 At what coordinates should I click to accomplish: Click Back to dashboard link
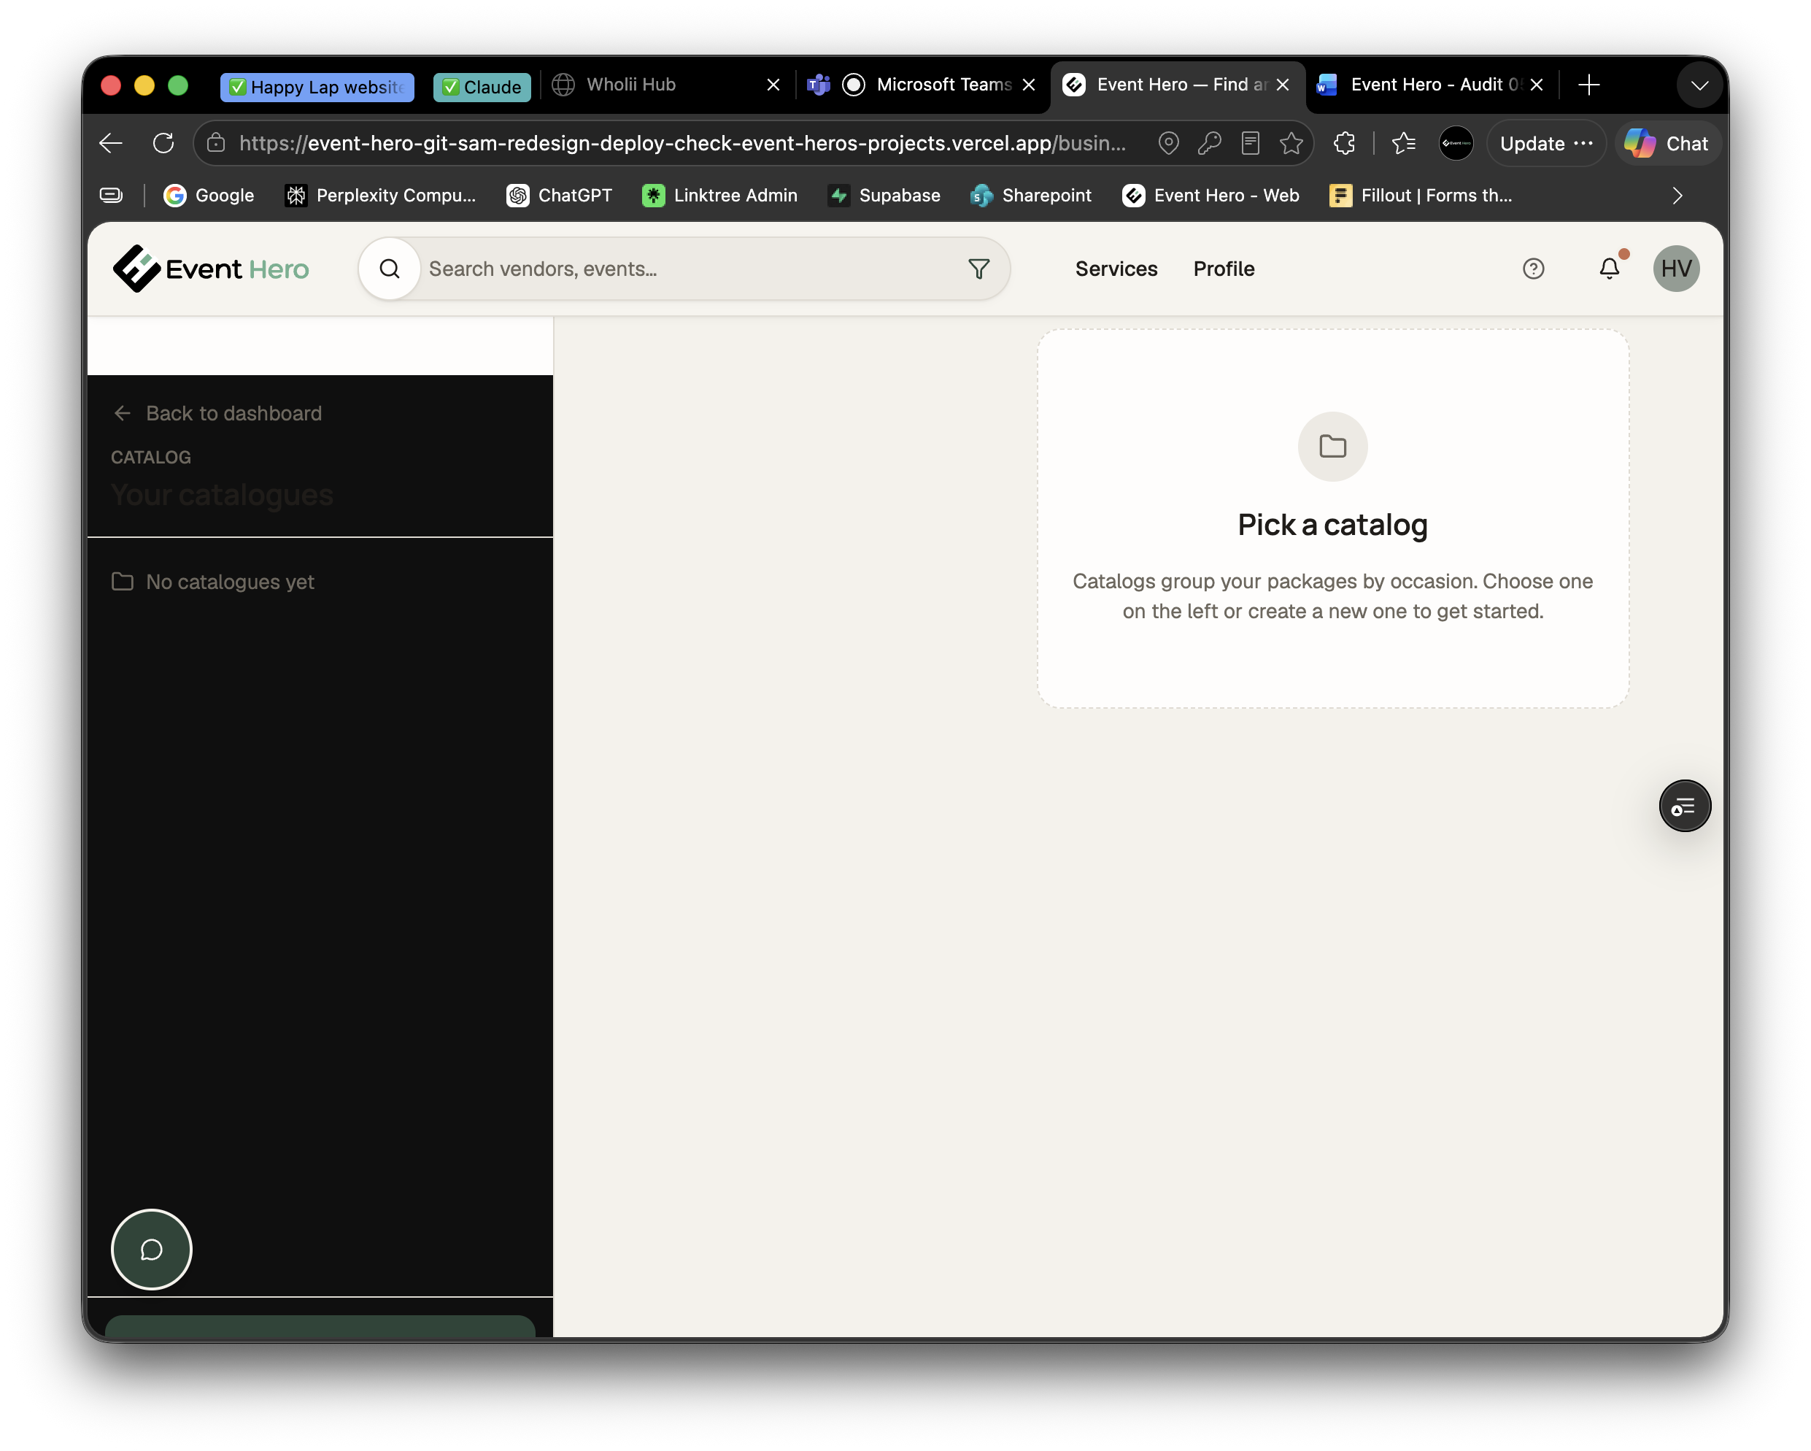[217, 413]
